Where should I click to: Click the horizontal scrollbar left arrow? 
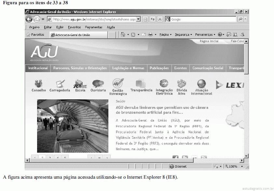pos(27,160)
